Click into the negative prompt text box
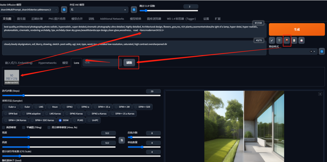 [134, 48]
